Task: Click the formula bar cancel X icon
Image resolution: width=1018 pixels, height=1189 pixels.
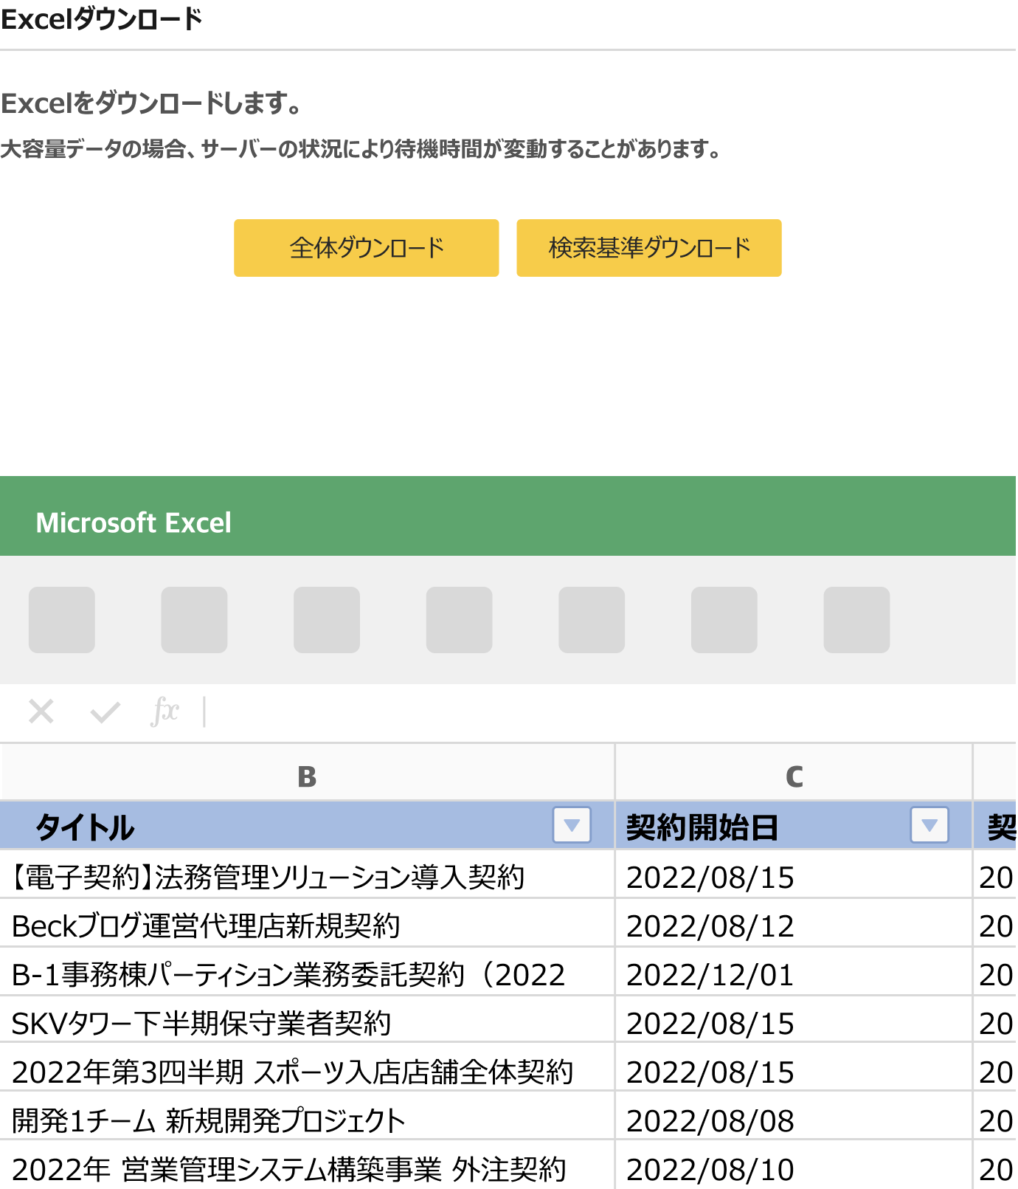Action: tap(41, 712)
